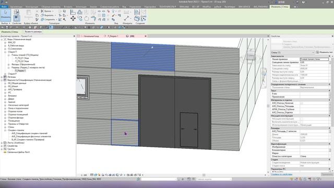Viewport: 334px width, 188px height.
Task: Collapse the Материалы и отделка section
Action: click(329, 100)
